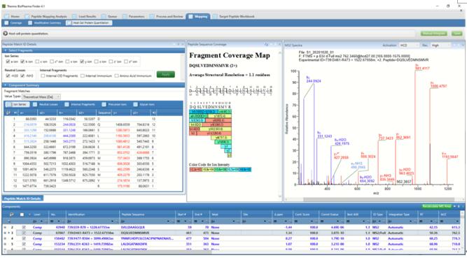Open the Value Type Theoretical Mass dropdown
This screenshot has height=260, width=467.
coord(41,96)
